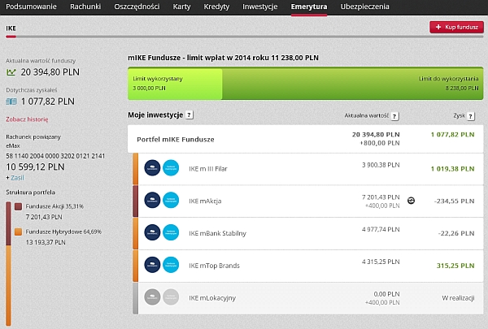
Task: Click the 4 977,74 PLN value
Action: tap(381, 230)
